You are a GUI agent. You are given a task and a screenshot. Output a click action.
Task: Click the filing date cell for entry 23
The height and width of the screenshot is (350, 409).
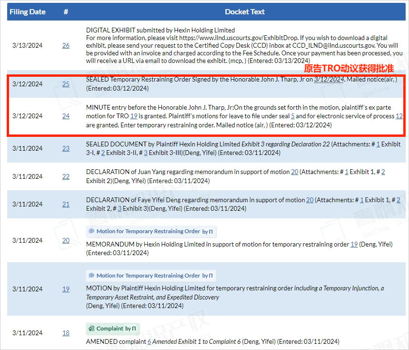pyautogui.click(x=27, y=149)
